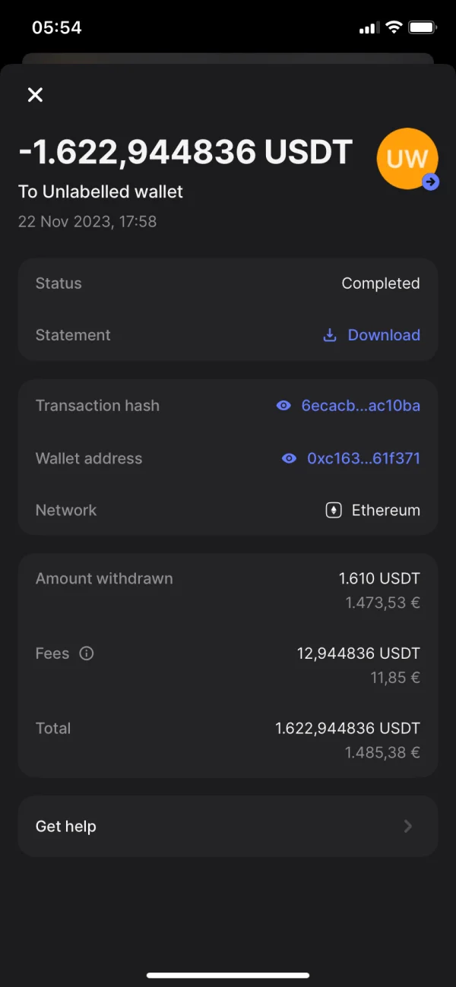Image resolution: width=456 pixels, height=987 pixels.
Task: Click the download icon next to Statement
Action: [x=330, y=335]
